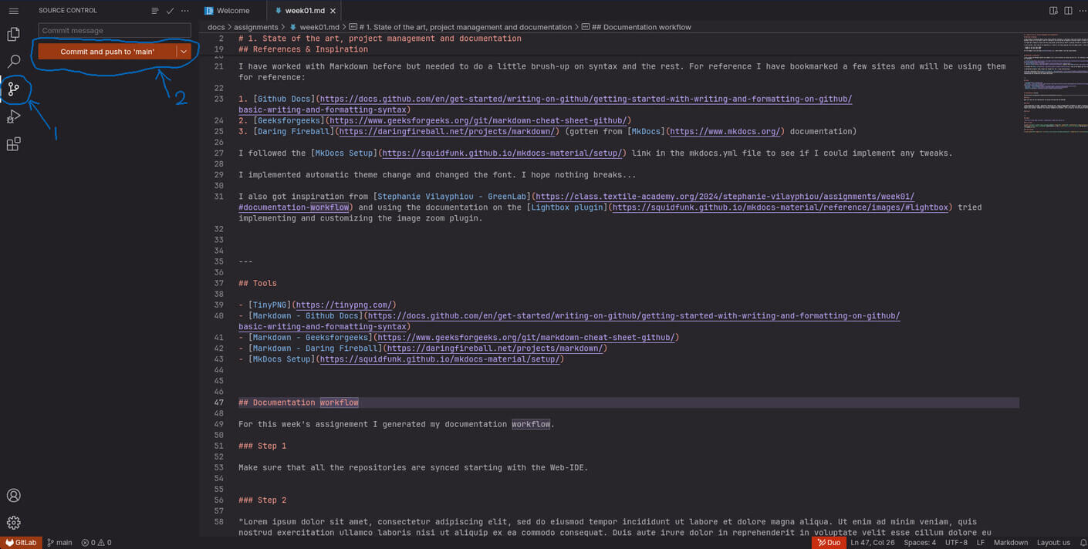Toggle GitLab Duo in status bar
The height and width of the screenshot is (549, 1088).
point(828,543)
